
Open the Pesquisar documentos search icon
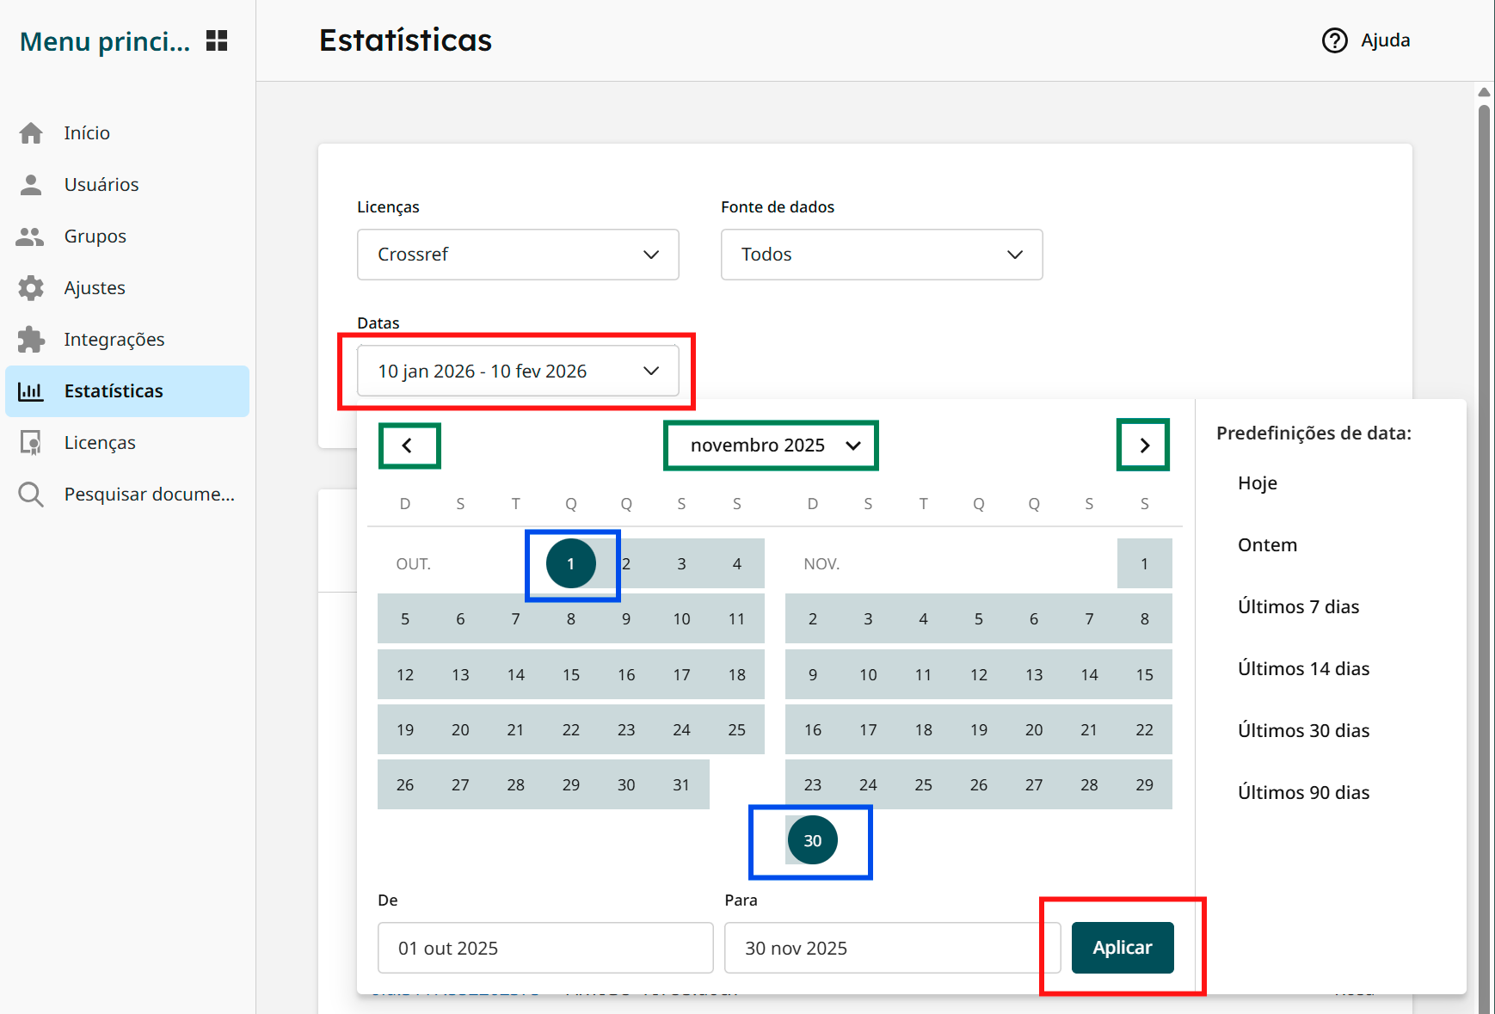[x=31, y=494]
